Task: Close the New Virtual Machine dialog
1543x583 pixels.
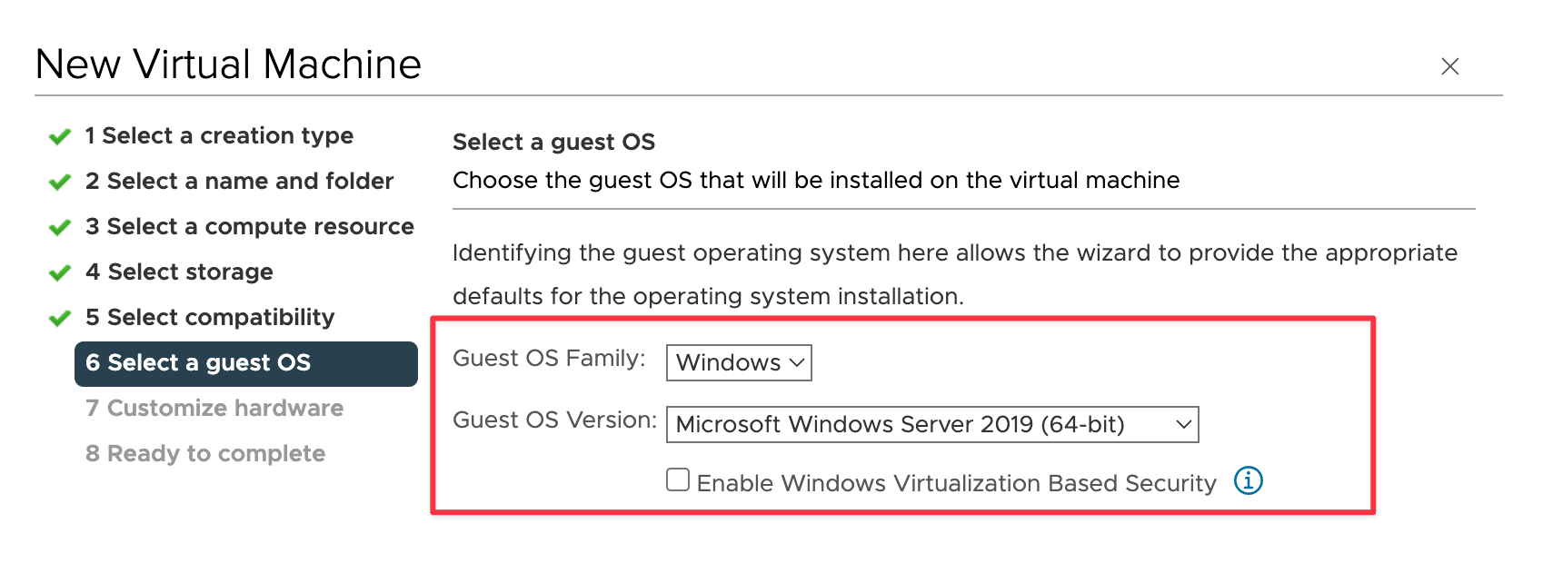Action: 1449,66
